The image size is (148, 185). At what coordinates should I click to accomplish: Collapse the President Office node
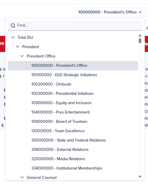(x=22, y=56)
